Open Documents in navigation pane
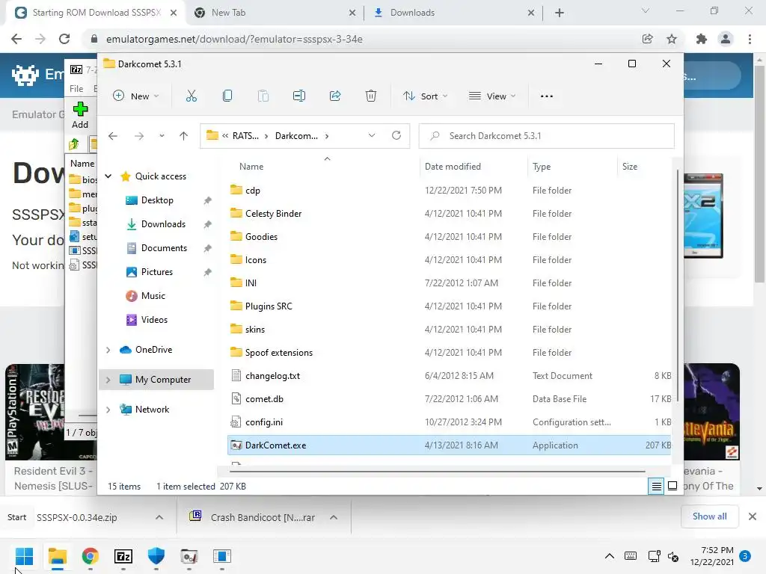Viewport: 766px width, 574px height. (164, 248)
